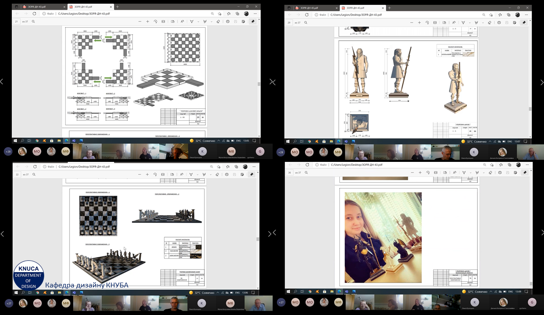Open Settings and more menu in page 29 window
544x315 pixels.
coord(527,14)
